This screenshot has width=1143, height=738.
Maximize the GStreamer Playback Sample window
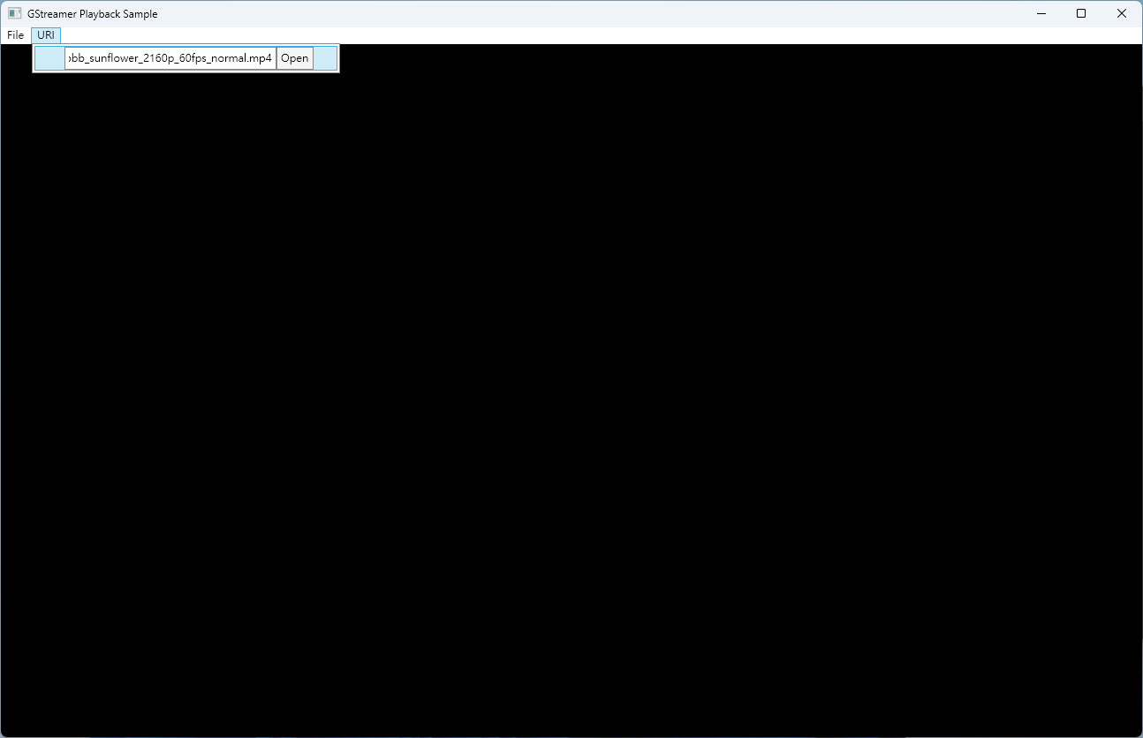1081,13
